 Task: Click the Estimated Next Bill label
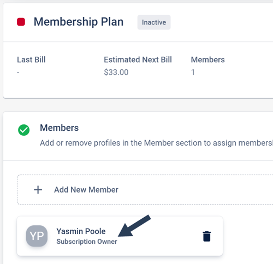pyautogui.click(x=138, y=59)
